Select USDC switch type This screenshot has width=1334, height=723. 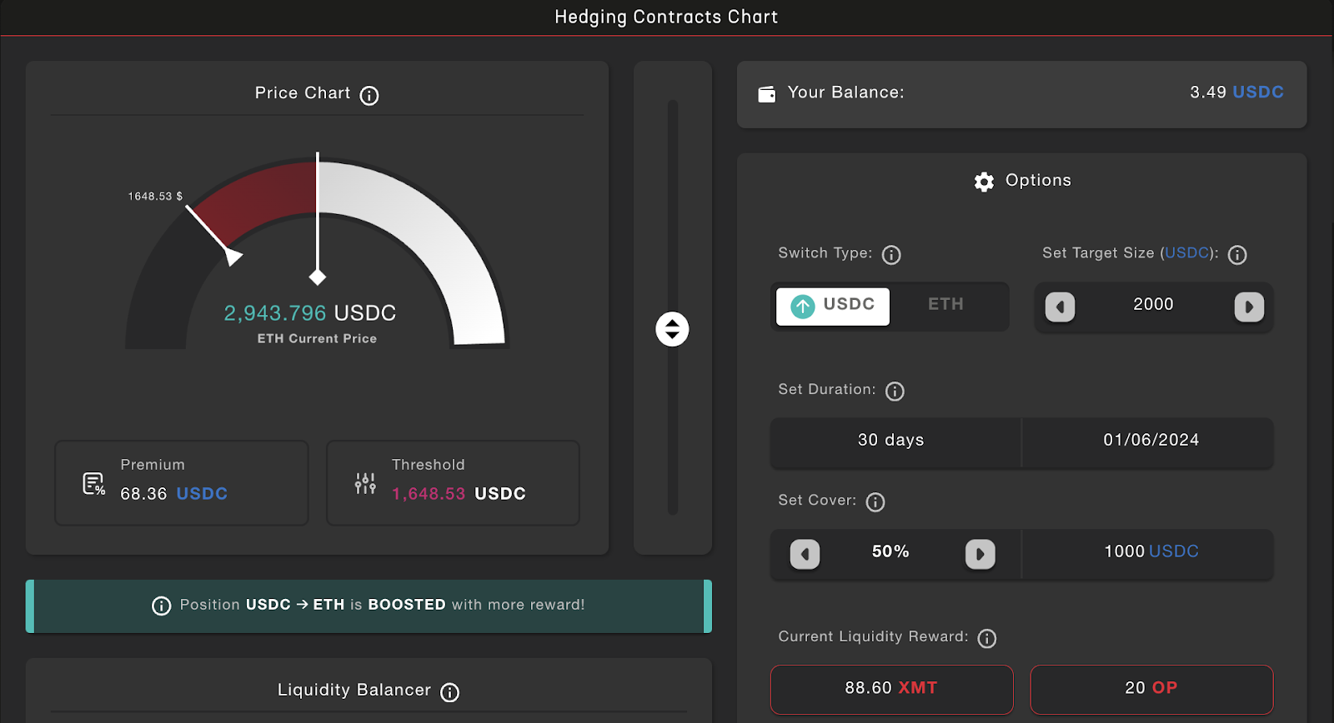(833, 307)
